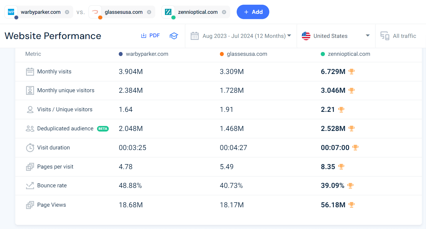Screen dimensions: 426x229
Task: Download report as PDF
Action: (x=150, y=36)
